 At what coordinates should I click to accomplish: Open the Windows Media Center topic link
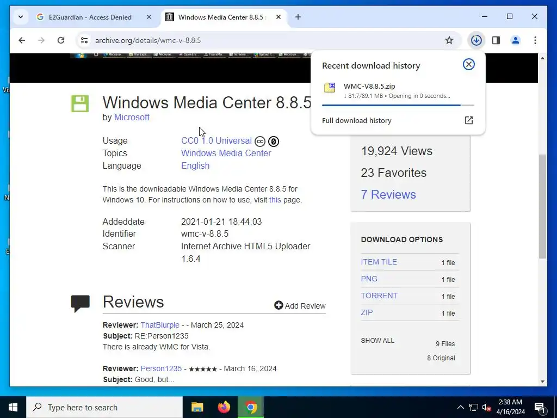226,153
